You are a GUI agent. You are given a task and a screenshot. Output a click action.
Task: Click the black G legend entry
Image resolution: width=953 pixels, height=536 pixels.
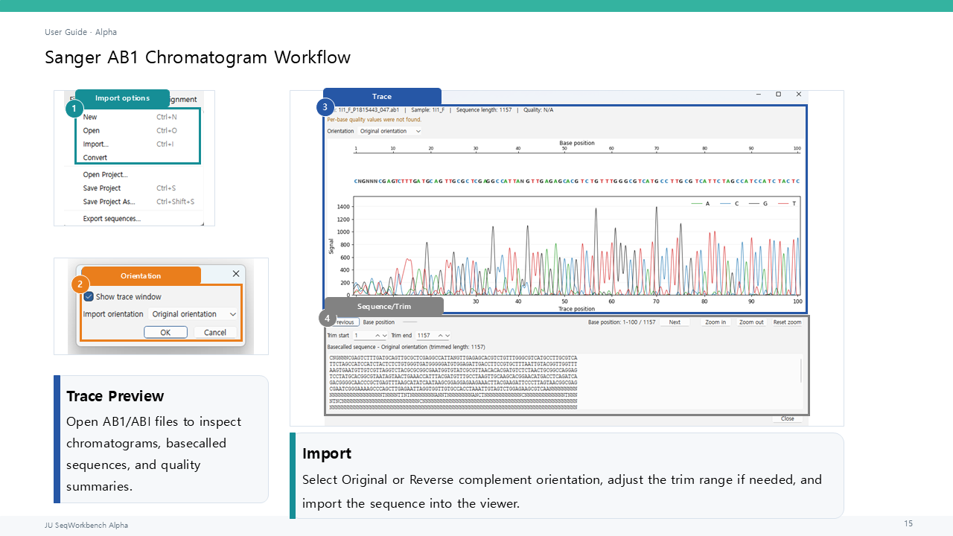[758, 203]
